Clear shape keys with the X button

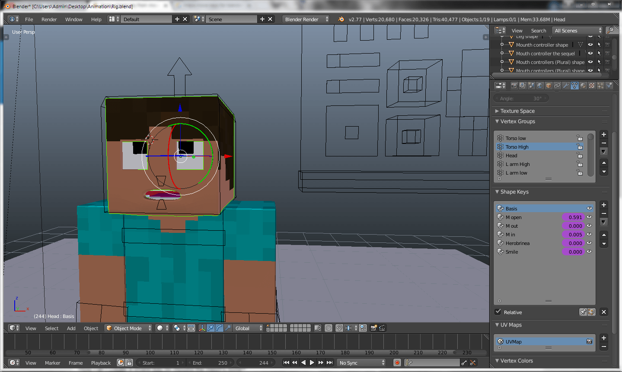click(604, 312)
